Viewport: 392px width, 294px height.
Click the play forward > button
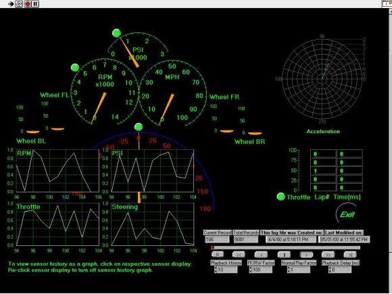pyautogui.click(x=306, y=255)
